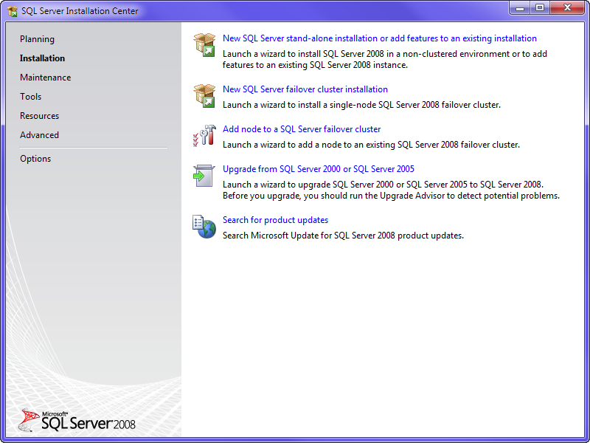Open the Tools section
Viewport: 590px width, 443px height.
point(30,96)
